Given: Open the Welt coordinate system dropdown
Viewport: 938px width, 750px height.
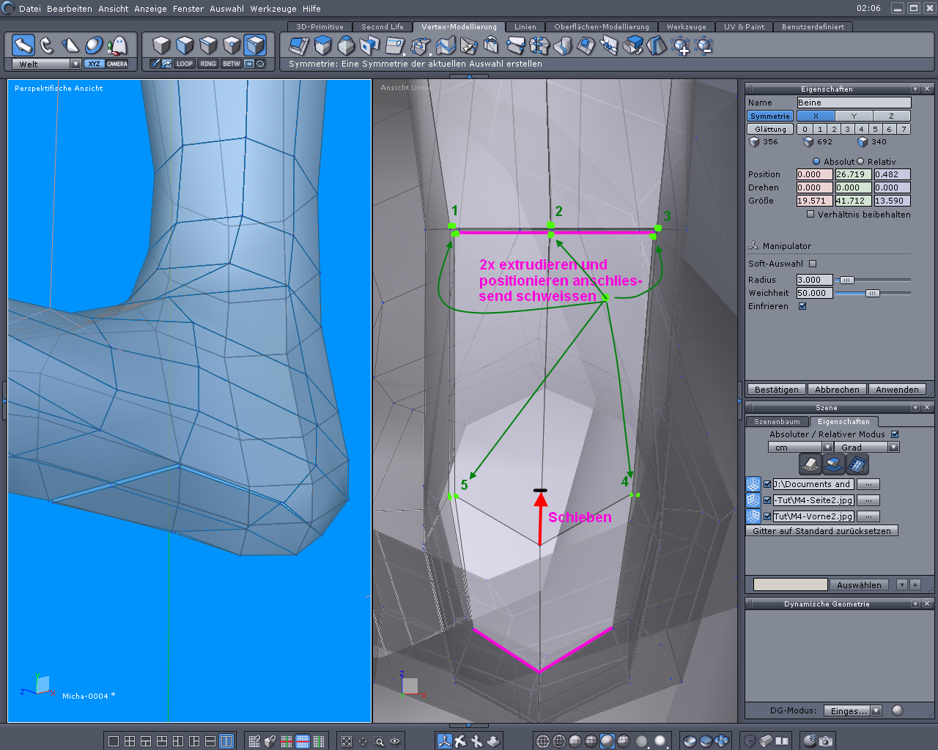Looking at the screenshot, I should (75, 64).
